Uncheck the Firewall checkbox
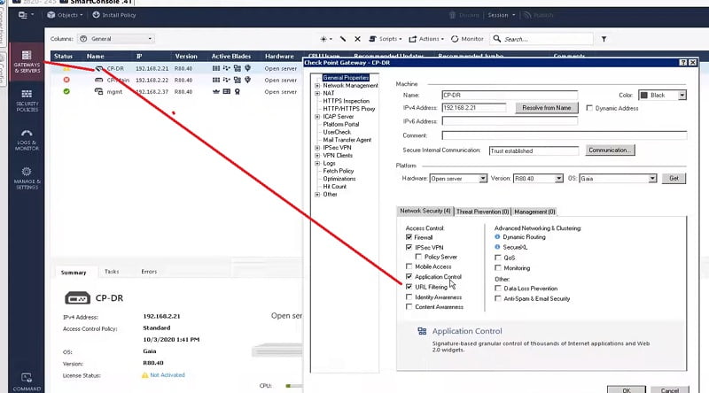 pyautogui.click(x=409, y=237)
